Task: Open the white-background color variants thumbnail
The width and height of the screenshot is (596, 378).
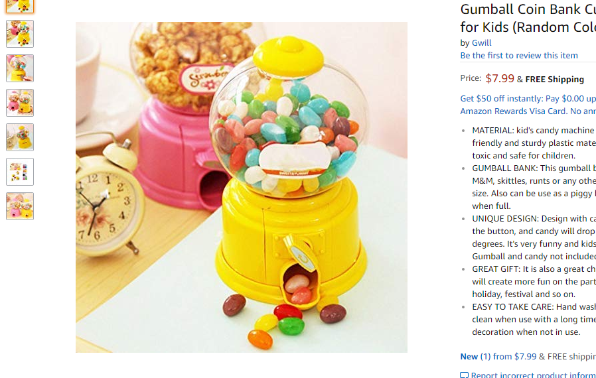Action: (20, 172)
